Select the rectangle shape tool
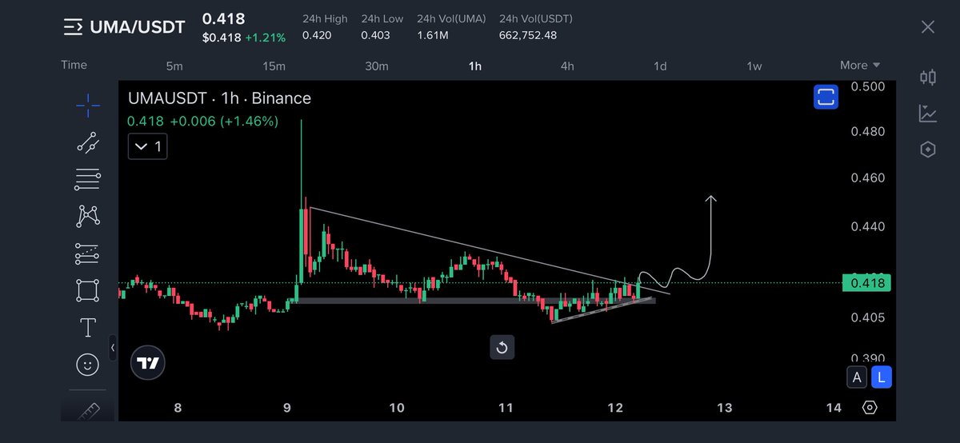960x443 pixels. click(x=88, y=290)
